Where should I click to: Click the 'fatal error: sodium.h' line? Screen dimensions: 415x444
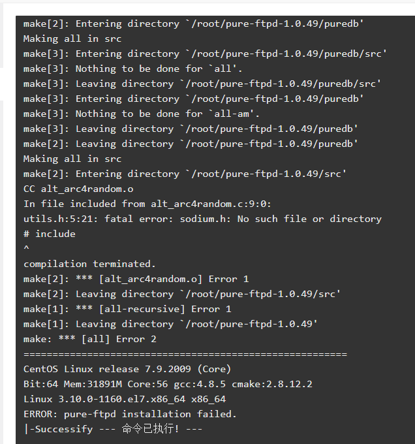202,219
